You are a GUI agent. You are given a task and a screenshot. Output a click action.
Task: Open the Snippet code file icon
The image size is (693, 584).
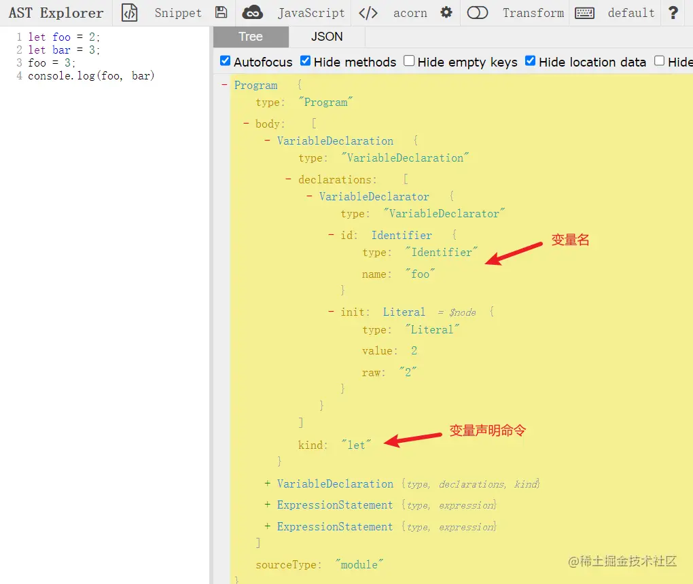pos(130,13)
